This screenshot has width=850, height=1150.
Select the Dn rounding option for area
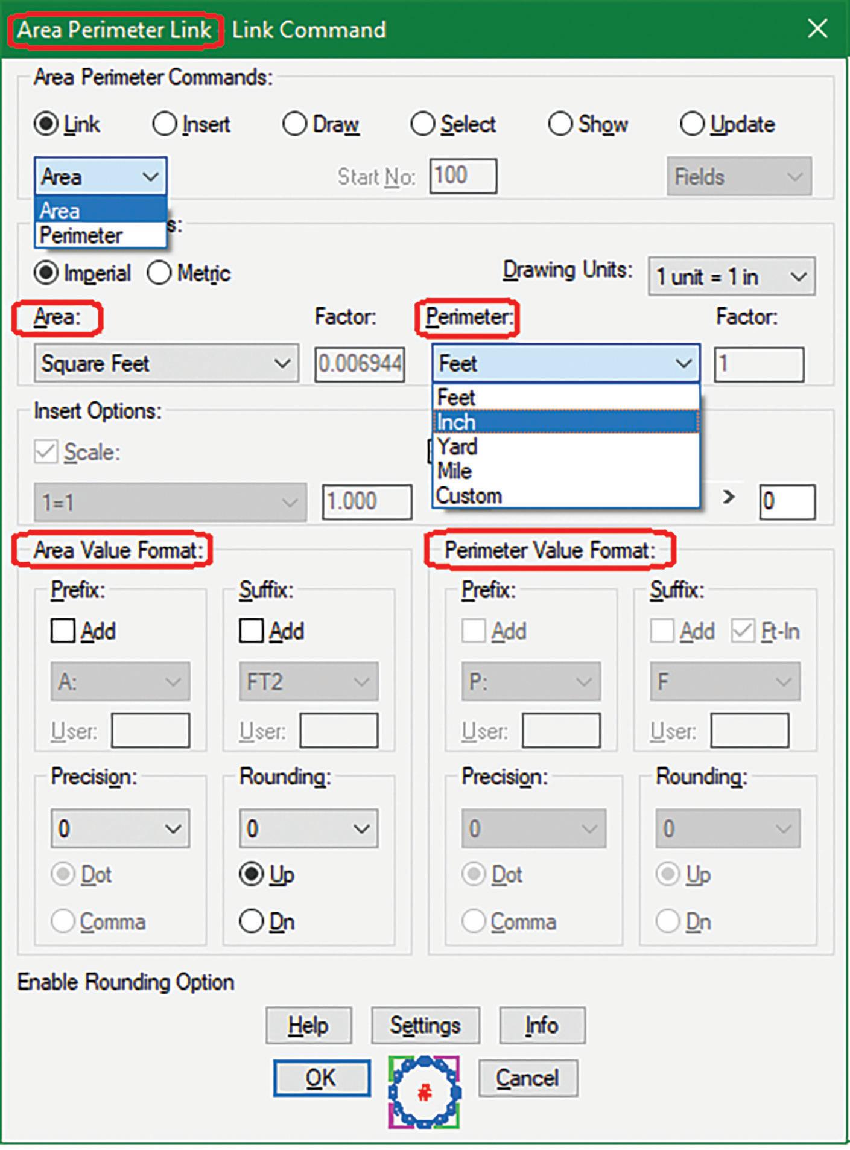[x=251, y=921]
